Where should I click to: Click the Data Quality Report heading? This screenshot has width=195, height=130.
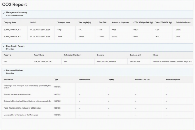(x=15, y=46)
